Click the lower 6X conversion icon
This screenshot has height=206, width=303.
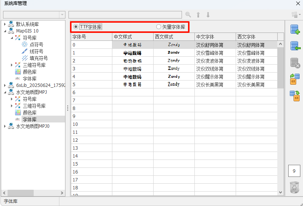click(295, 95)
